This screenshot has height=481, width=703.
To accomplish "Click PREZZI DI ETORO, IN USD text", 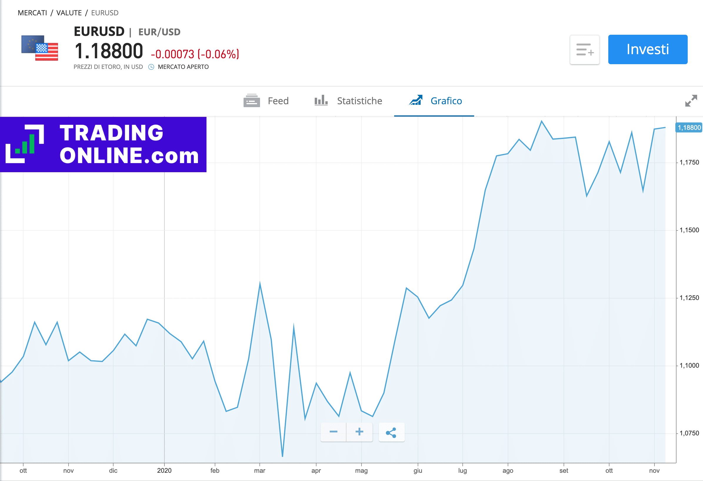I will pyautogui.click(x=108, y=67).
